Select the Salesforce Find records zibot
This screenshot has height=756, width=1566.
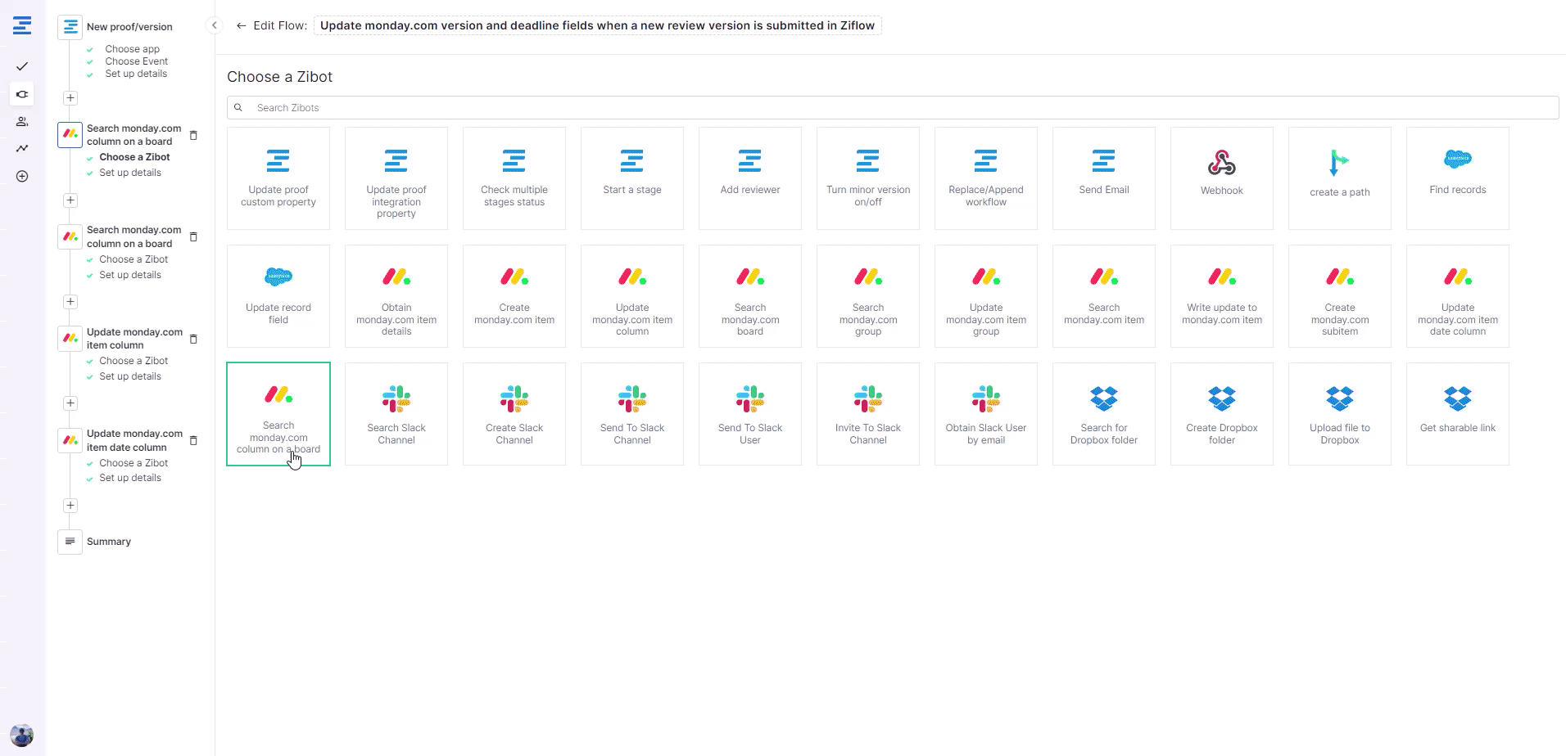click(x=1457, y=178)
